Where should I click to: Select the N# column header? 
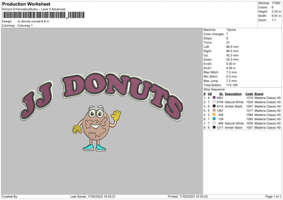[x=210, y=94]
